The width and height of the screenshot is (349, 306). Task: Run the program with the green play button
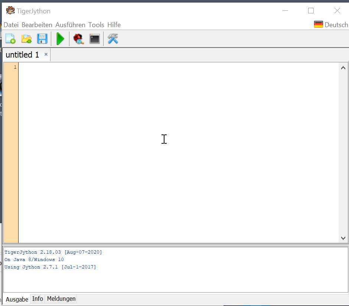[x=60, y=39]
